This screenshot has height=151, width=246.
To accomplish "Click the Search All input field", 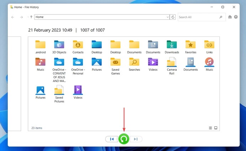I will 198,17.
